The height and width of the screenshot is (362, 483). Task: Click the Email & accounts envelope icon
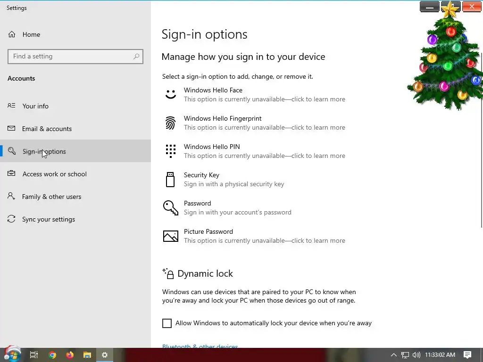[x=11, y=128]
